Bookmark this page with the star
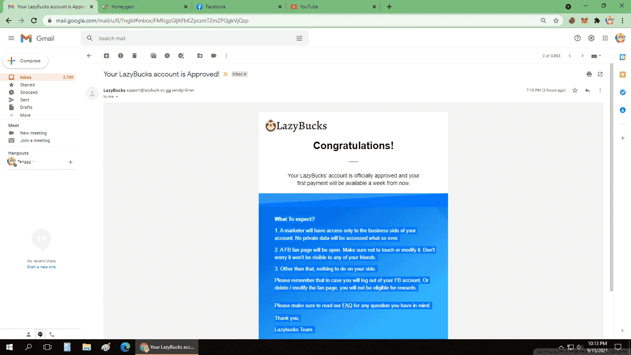The image size is (631, 355). (x=556, y=21)
